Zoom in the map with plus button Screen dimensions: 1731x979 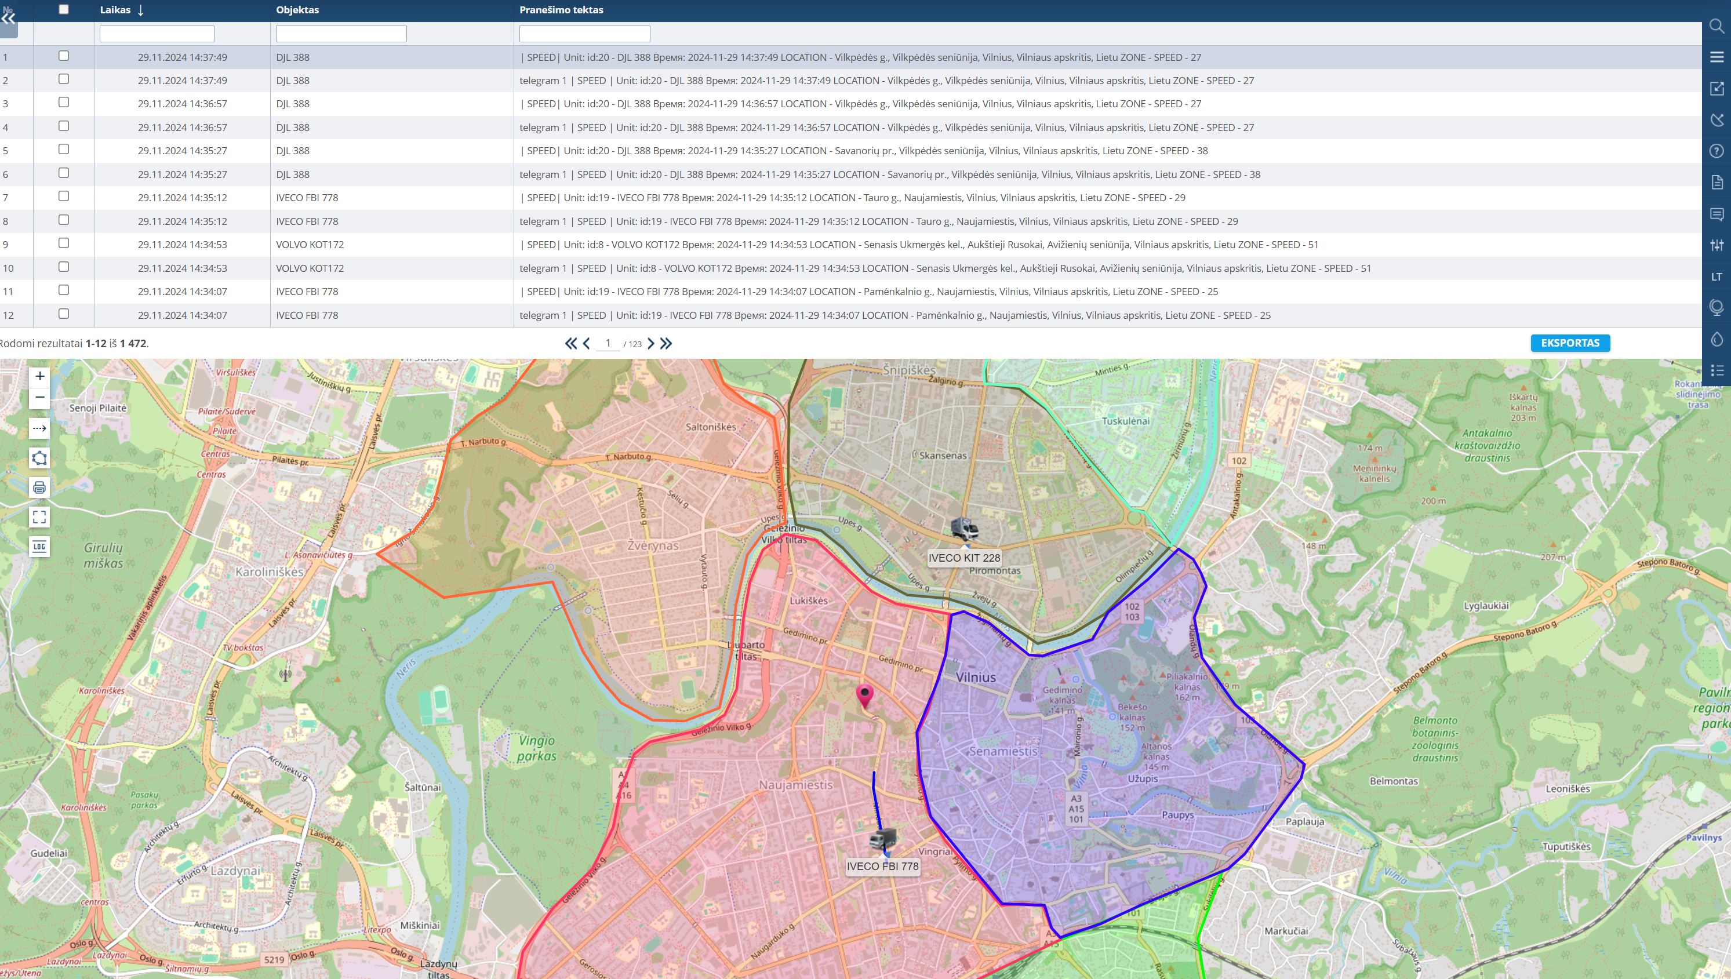pos(39,377)
